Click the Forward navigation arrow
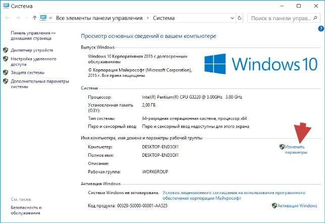The image size is (325, 223). pyautogui.click(x=18, y=18)
